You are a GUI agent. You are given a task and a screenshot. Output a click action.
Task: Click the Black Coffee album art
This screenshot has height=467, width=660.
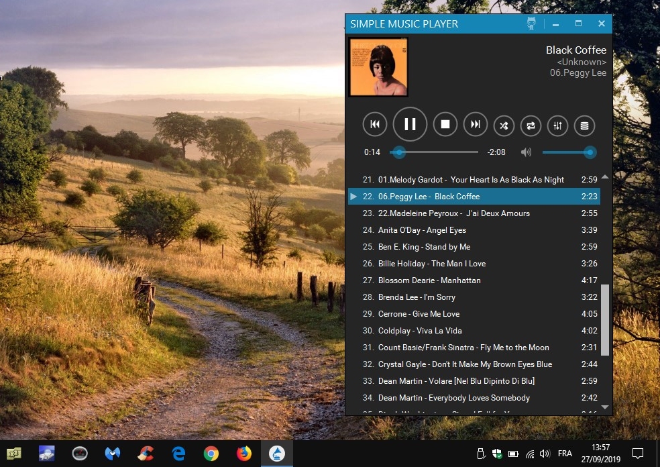point(378,67)
